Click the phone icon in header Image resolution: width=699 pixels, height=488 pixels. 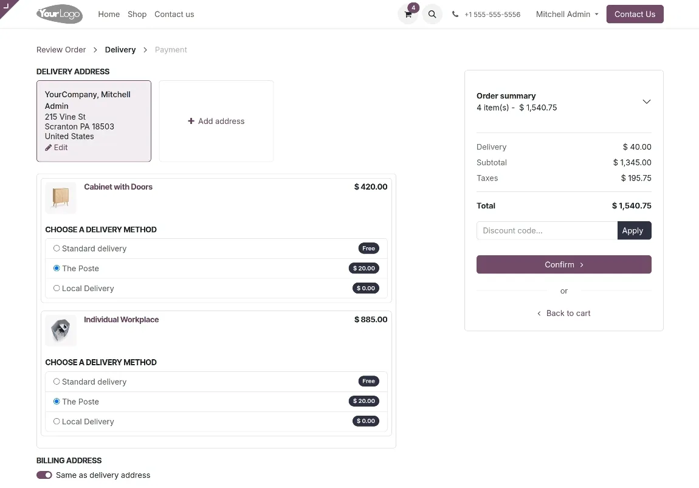[x=455, y=15]
